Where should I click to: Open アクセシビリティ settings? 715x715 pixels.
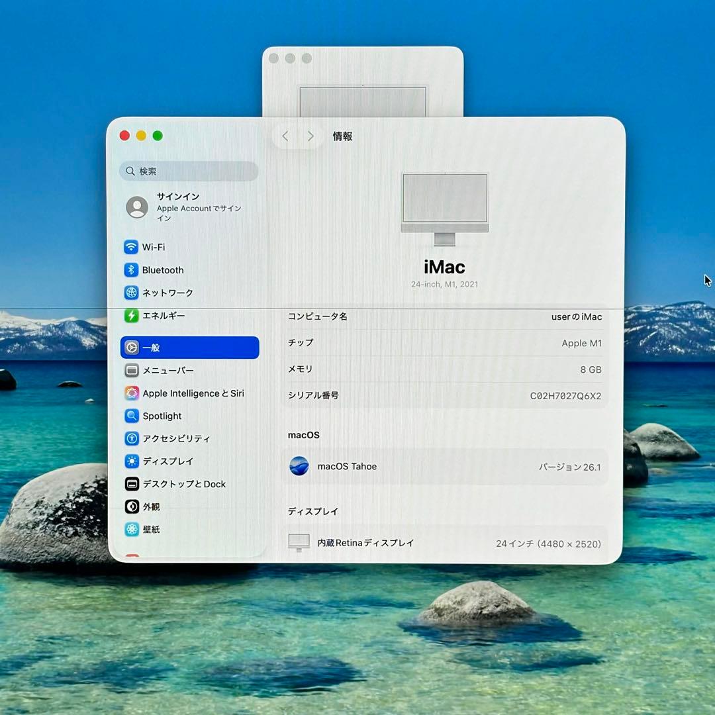pos(176,438)
